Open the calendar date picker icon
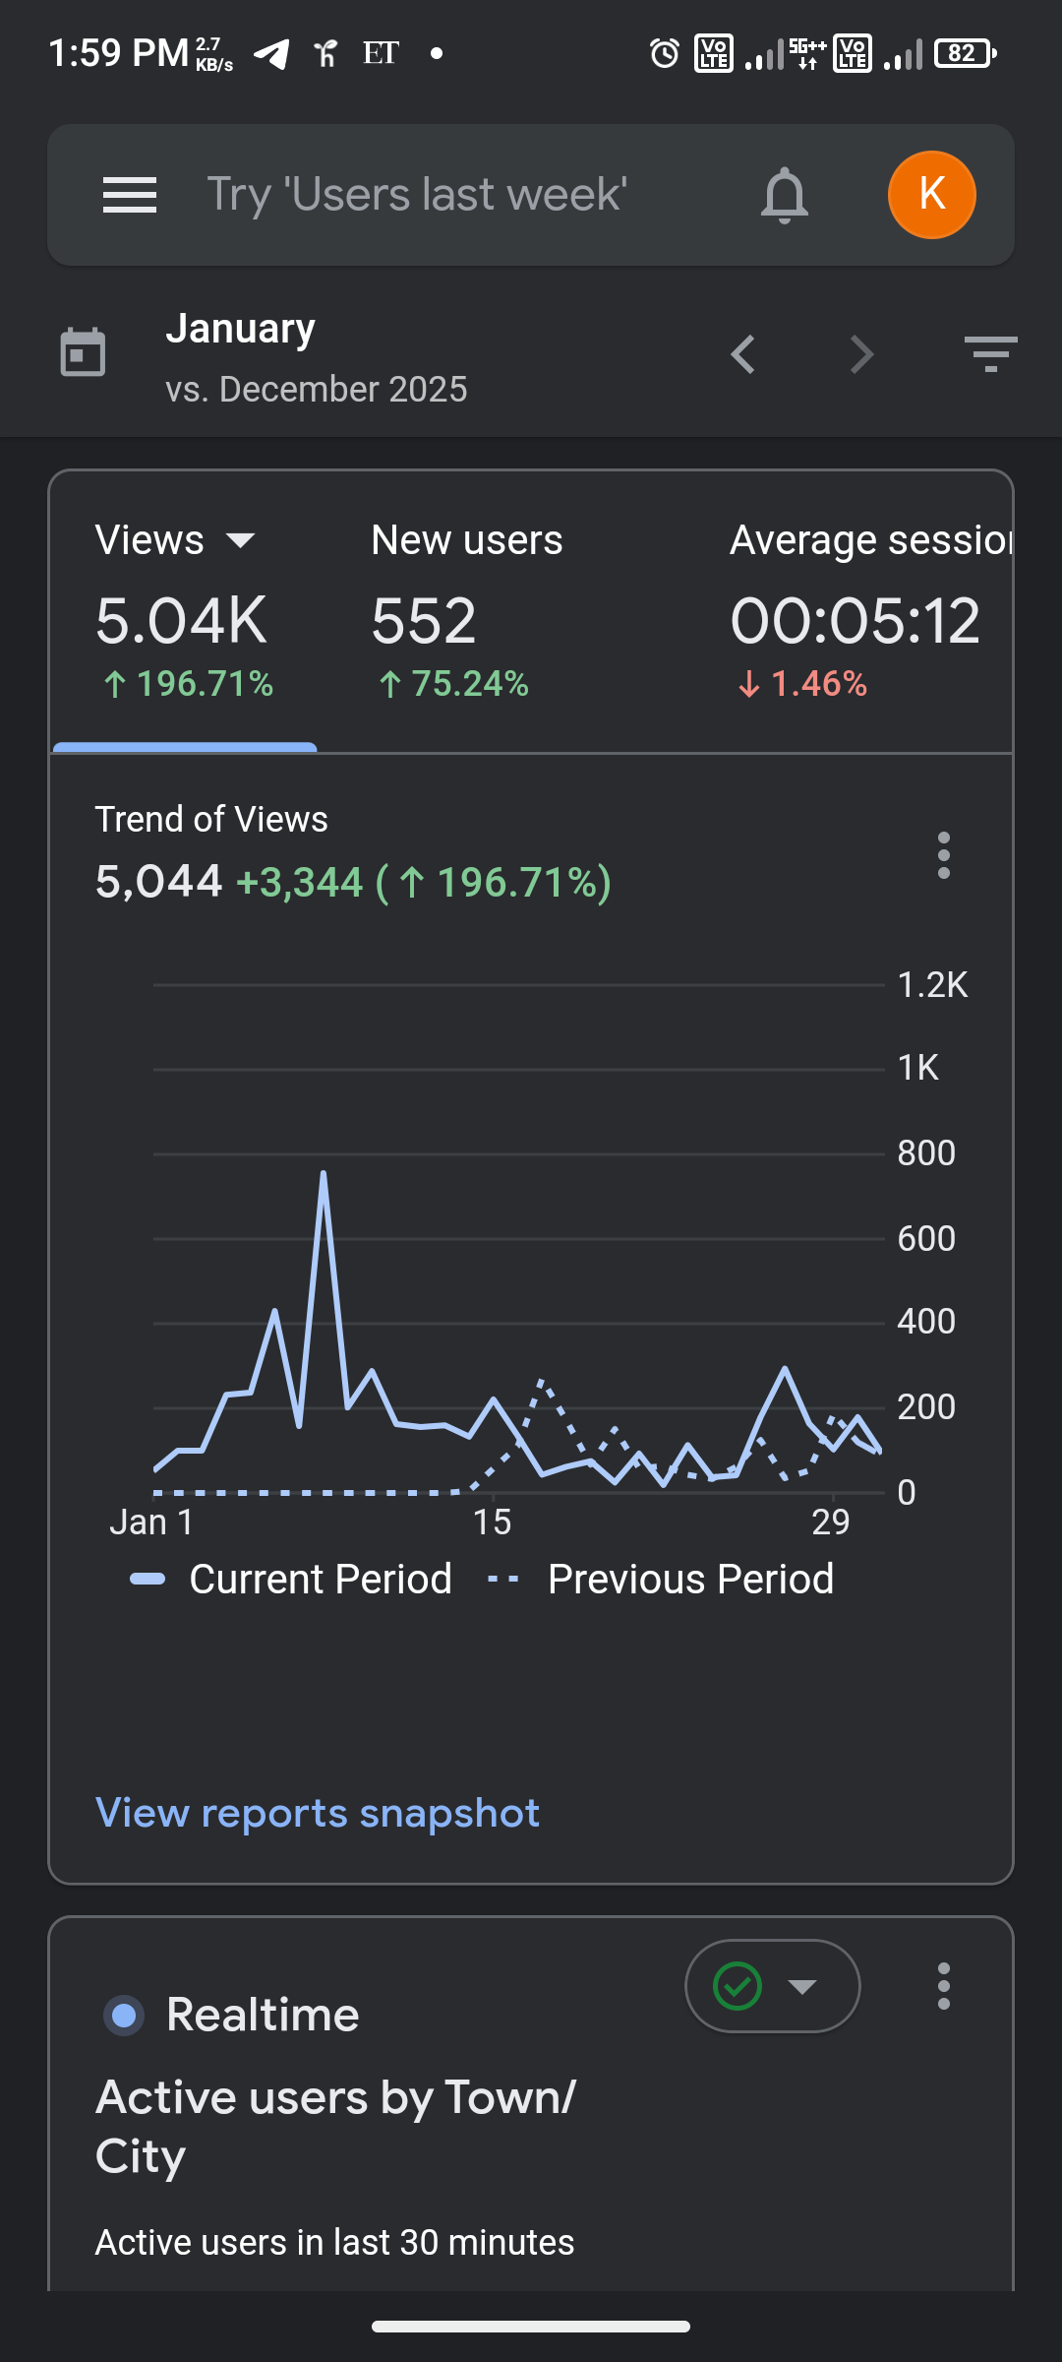Screen dimensions: 1062x2362 83,352
